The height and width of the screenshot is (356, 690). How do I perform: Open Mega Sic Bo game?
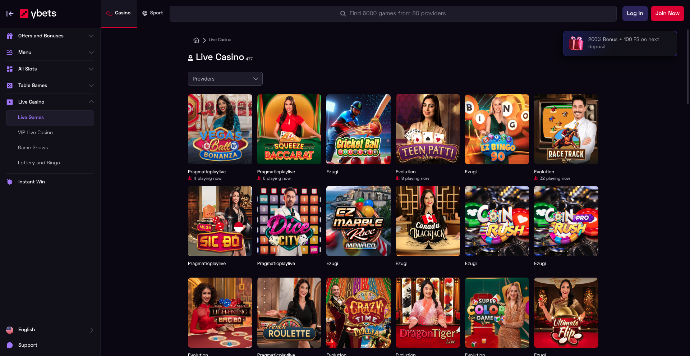(220, 221)
